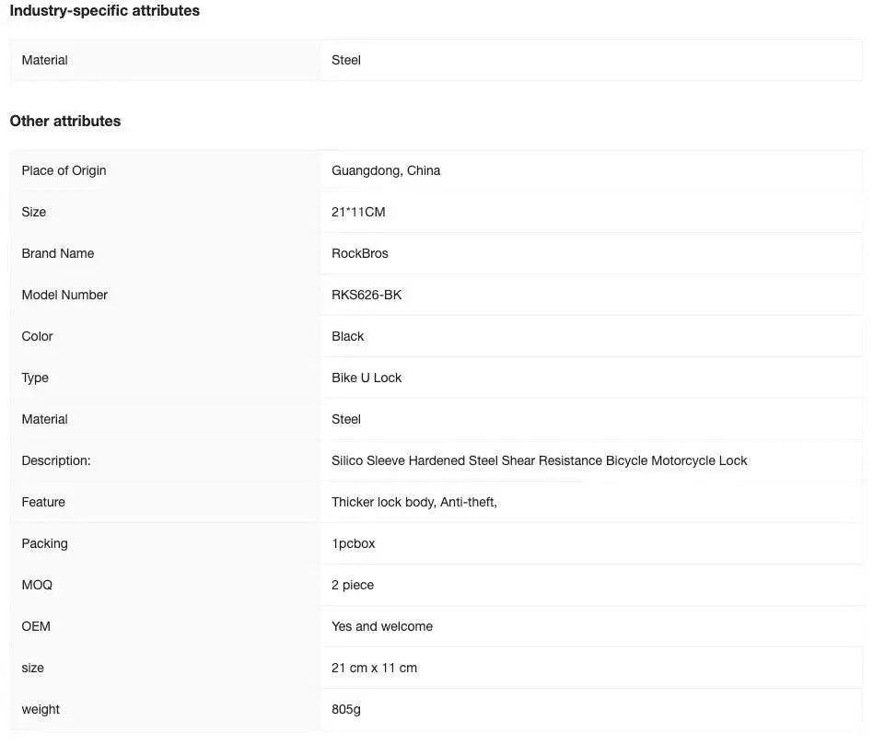The width and height of the screenshot is (873, 745).
Task: Click the 21 cm x 11 cm value
Action: (x=374, y=668)
